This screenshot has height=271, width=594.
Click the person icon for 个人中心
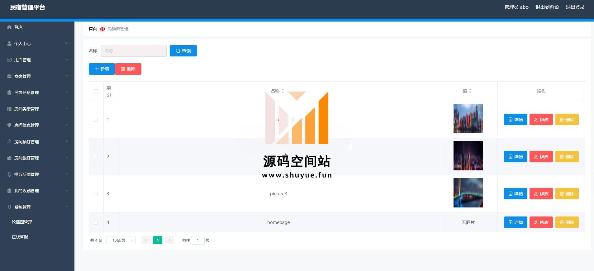(x=9, y=44)
